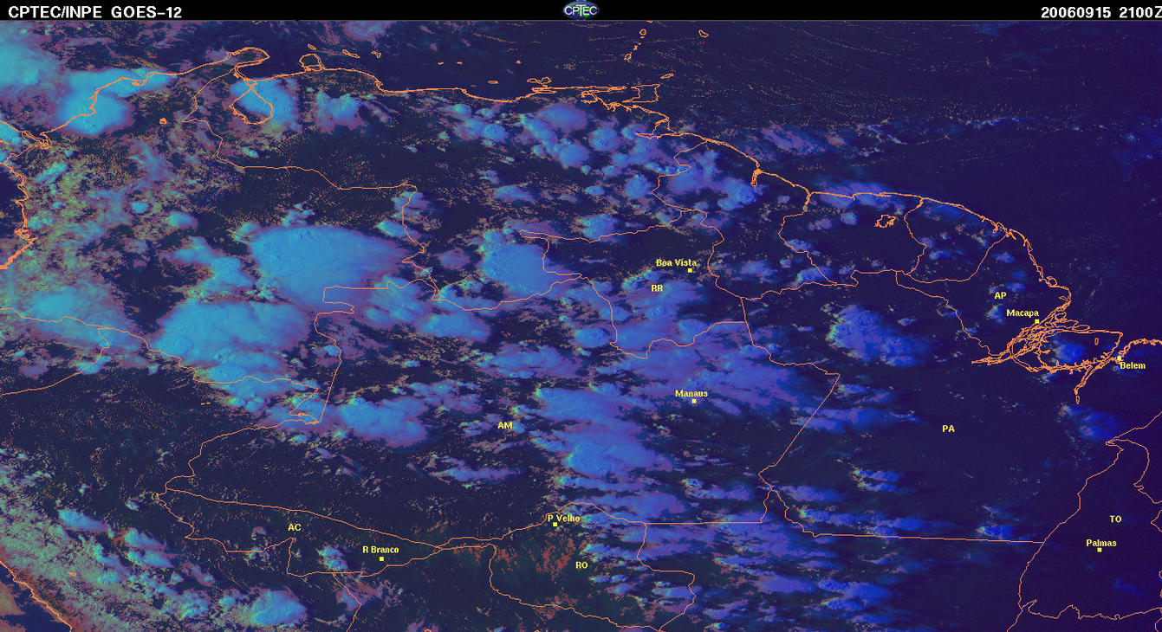
Task: Click the AP state label
Action: [x=1000, y=295]
